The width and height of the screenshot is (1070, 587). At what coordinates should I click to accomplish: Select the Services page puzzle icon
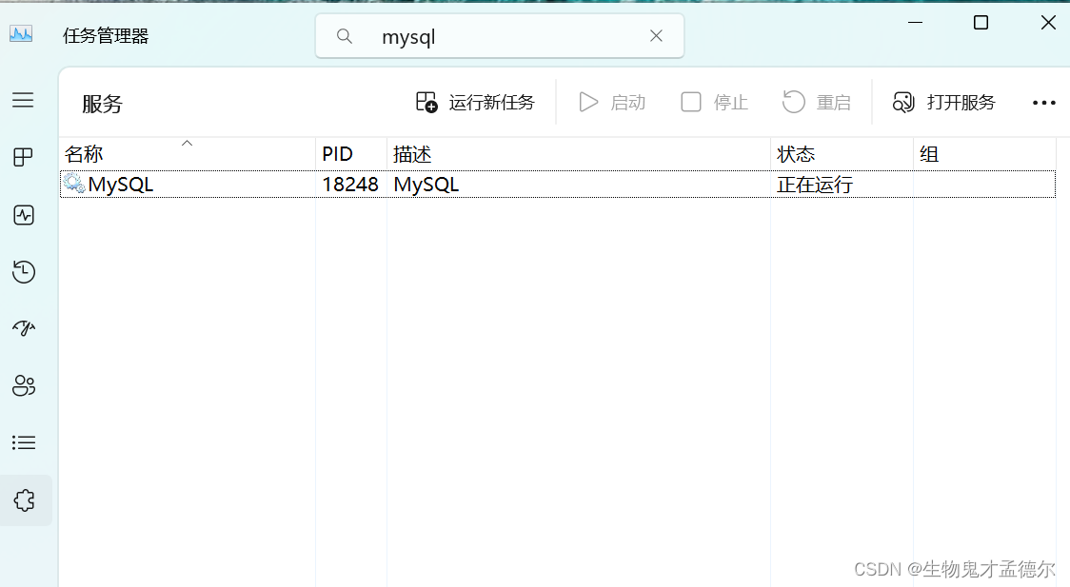coord(24,500)
